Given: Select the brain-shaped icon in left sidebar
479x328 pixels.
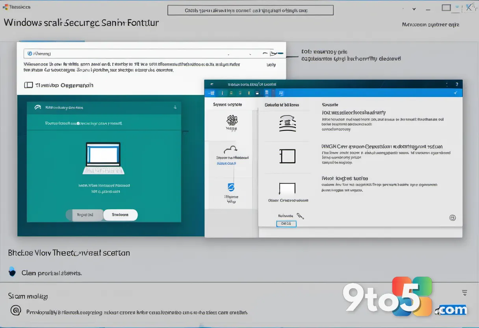Looking at the screenshot, I should 232,120.
